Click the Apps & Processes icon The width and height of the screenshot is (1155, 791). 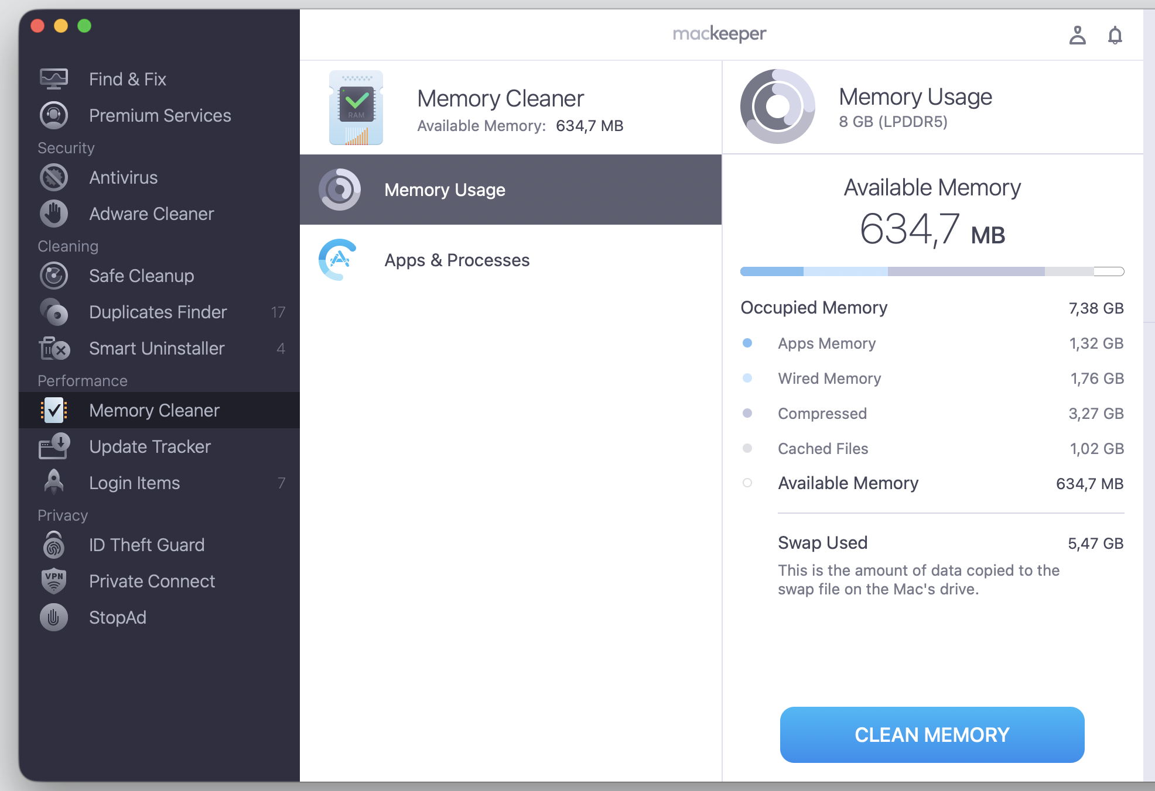click(x=339, y=260)
